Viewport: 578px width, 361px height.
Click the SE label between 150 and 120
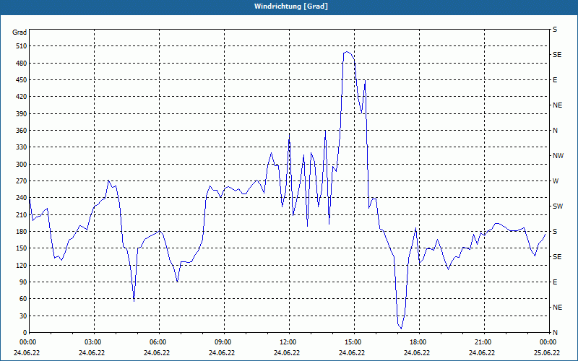[x=557, y=257]
